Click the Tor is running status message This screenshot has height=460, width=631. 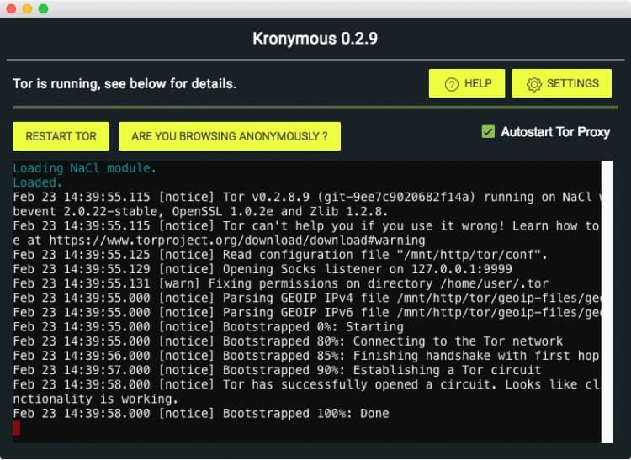pyautogui.click(x=125, y=84)
